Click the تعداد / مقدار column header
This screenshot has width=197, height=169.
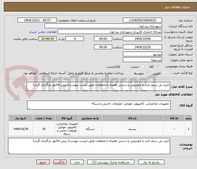44,118
